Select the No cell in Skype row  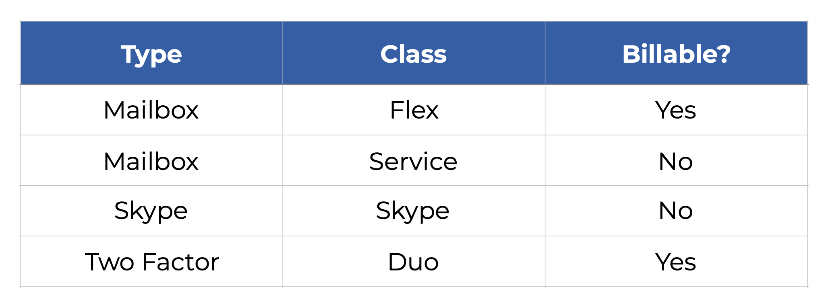click(676, 211)
